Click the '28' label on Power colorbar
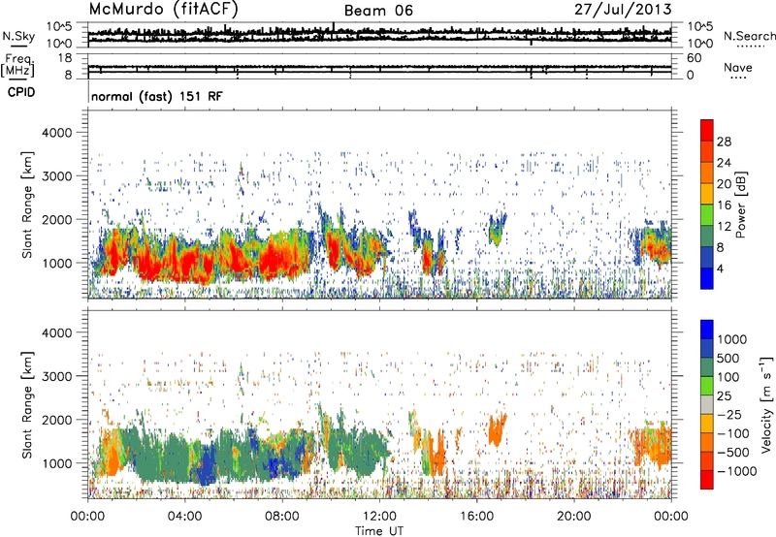Screen dimensions: 776x537 coord(724,142)
